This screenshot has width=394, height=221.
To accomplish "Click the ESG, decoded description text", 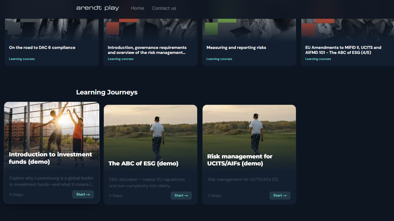I will [x=147, y=183].
